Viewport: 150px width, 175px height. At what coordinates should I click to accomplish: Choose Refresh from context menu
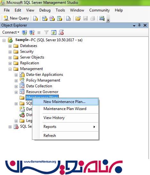[x=65, y=136]
